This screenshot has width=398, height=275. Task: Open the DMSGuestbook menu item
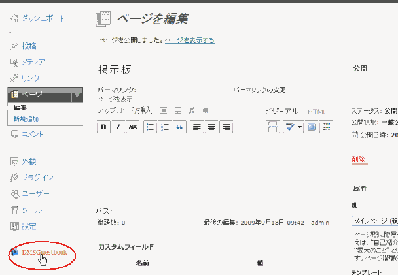point(45,252)
